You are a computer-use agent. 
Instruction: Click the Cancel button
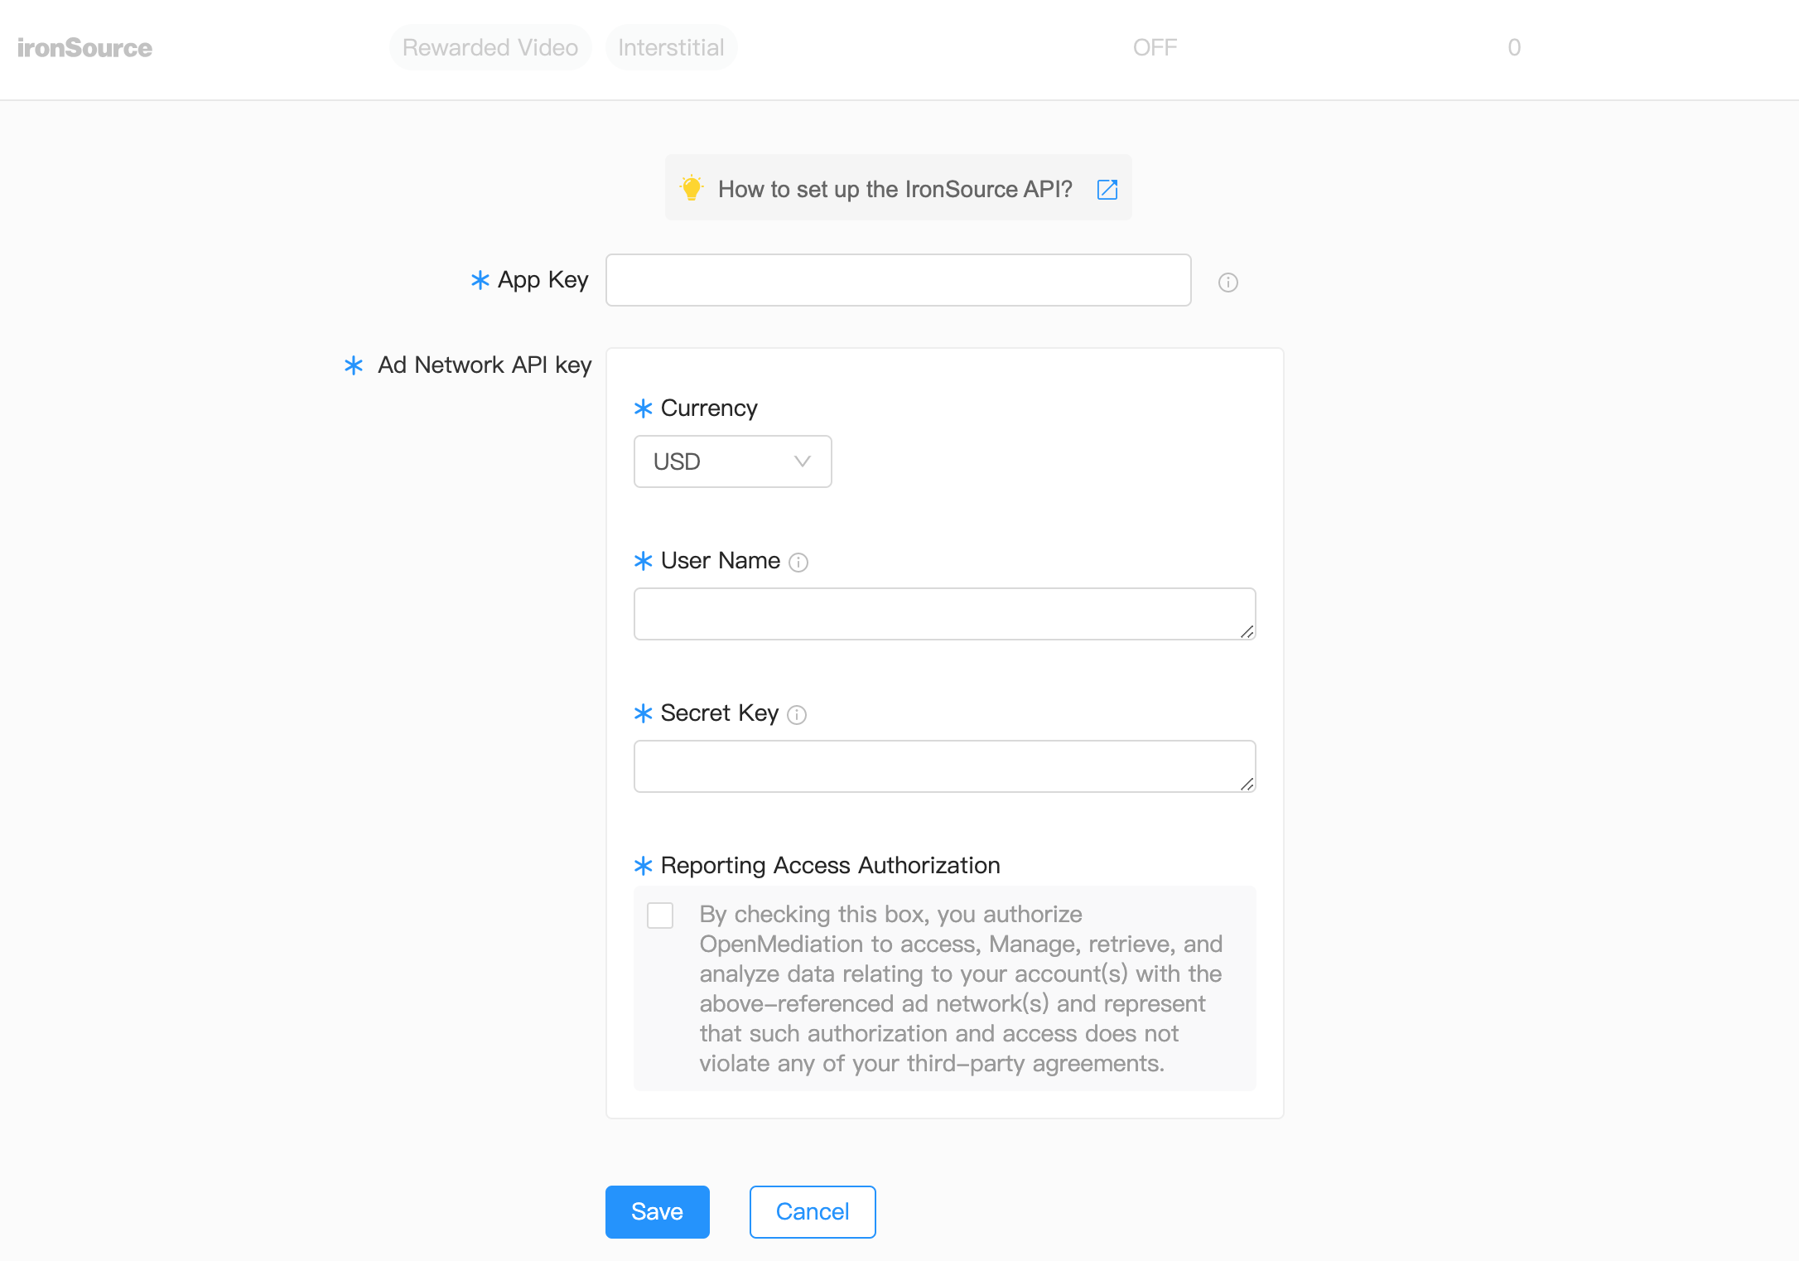tap(812, 1211)
